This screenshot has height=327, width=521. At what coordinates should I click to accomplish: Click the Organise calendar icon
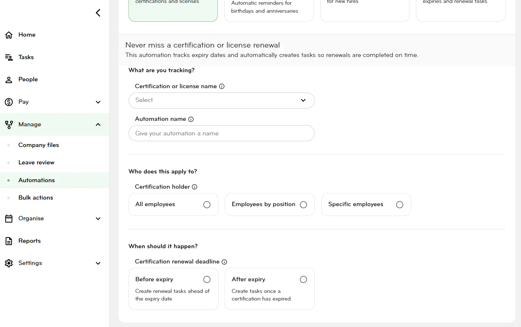pyautogui.click(x=9, y=218)
